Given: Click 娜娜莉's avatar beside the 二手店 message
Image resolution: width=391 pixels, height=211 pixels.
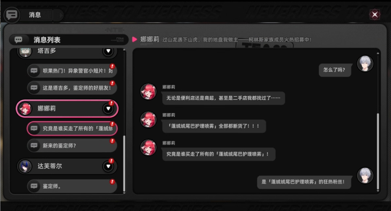Looking at the screenshot, I should pos(148,91).
